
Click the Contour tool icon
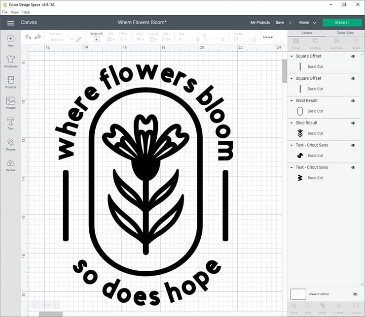tap(356, 305)
